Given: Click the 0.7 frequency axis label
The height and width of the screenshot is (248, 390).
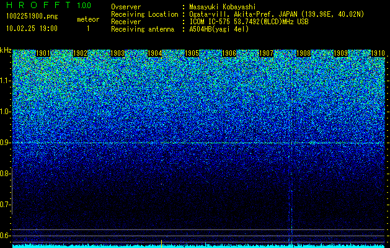Looking at the screenshot, I should [5, 205].
